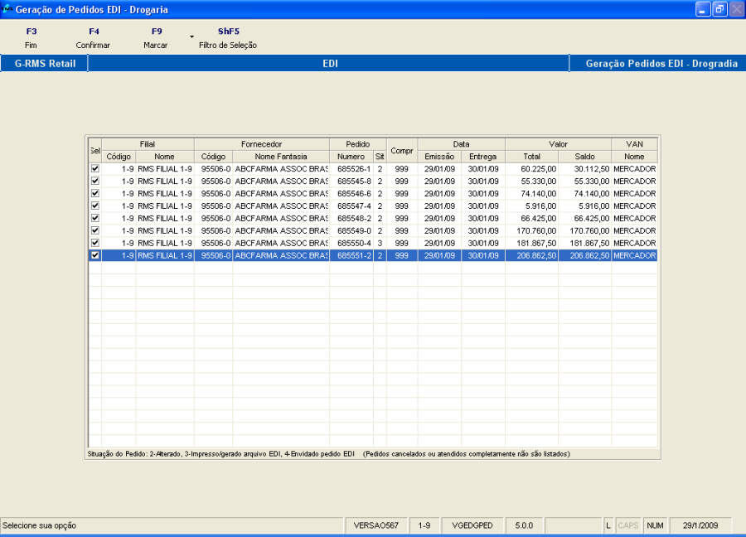Viewport: 746px width, 537px height.
Task: Click the Entrega column header
Action: [x=483, y=157]
